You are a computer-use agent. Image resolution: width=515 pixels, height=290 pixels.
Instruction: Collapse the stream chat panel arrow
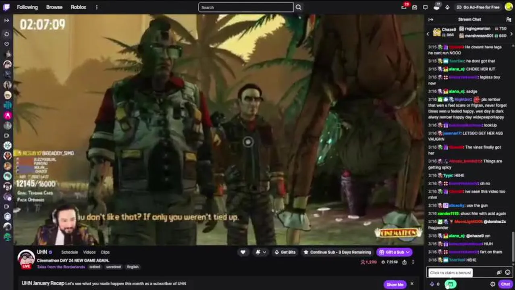tap(431, 19)
